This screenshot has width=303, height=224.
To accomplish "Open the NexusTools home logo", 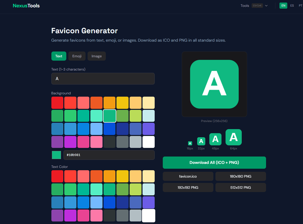I will (x=26, y=6).
